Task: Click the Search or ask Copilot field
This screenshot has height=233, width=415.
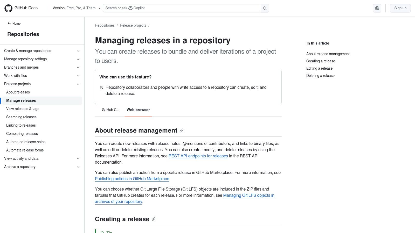Action: [x=182, y=8]
